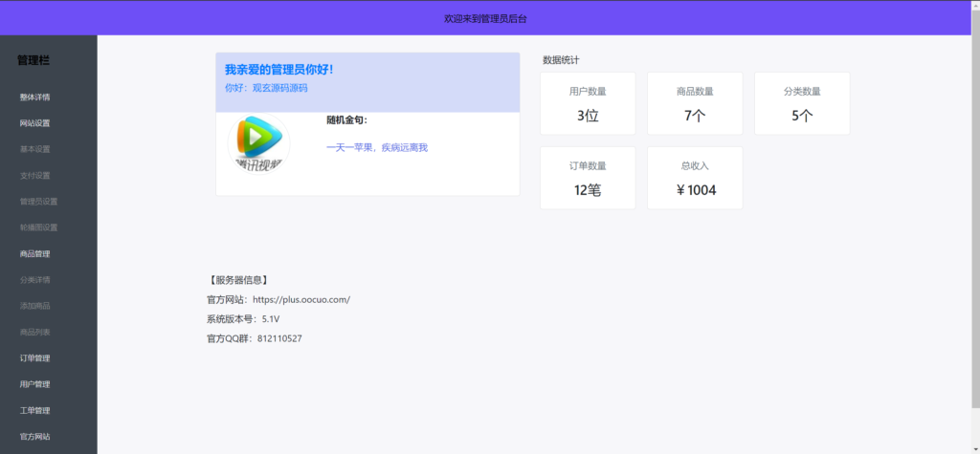The width and height of the screenshot is (980, 454).
Task: Go to 工单管理 ticket management
Action: point(35,410)
